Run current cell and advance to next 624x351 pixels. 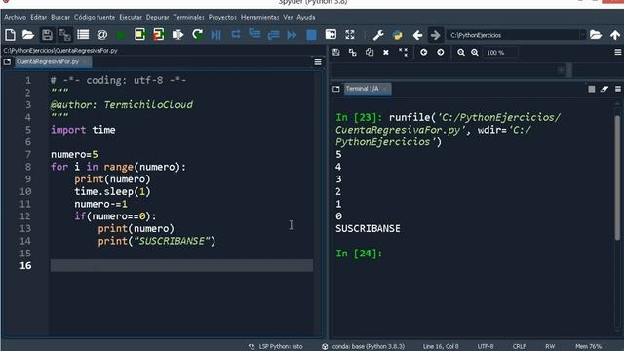tap(158, 35)
